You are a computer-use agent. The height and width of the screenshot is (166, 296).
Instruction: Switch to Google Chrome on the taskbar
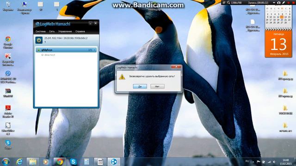tap(60, 162)
